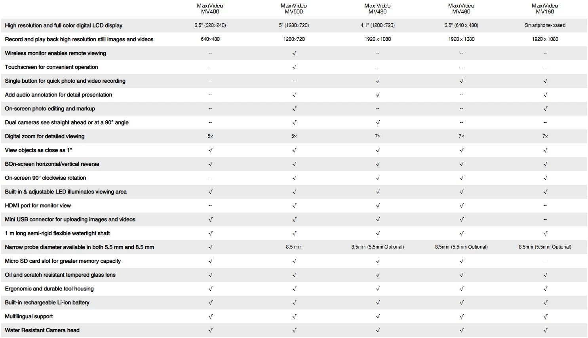Click MV500 checkmark in Touchscreen row

point(294,67)
